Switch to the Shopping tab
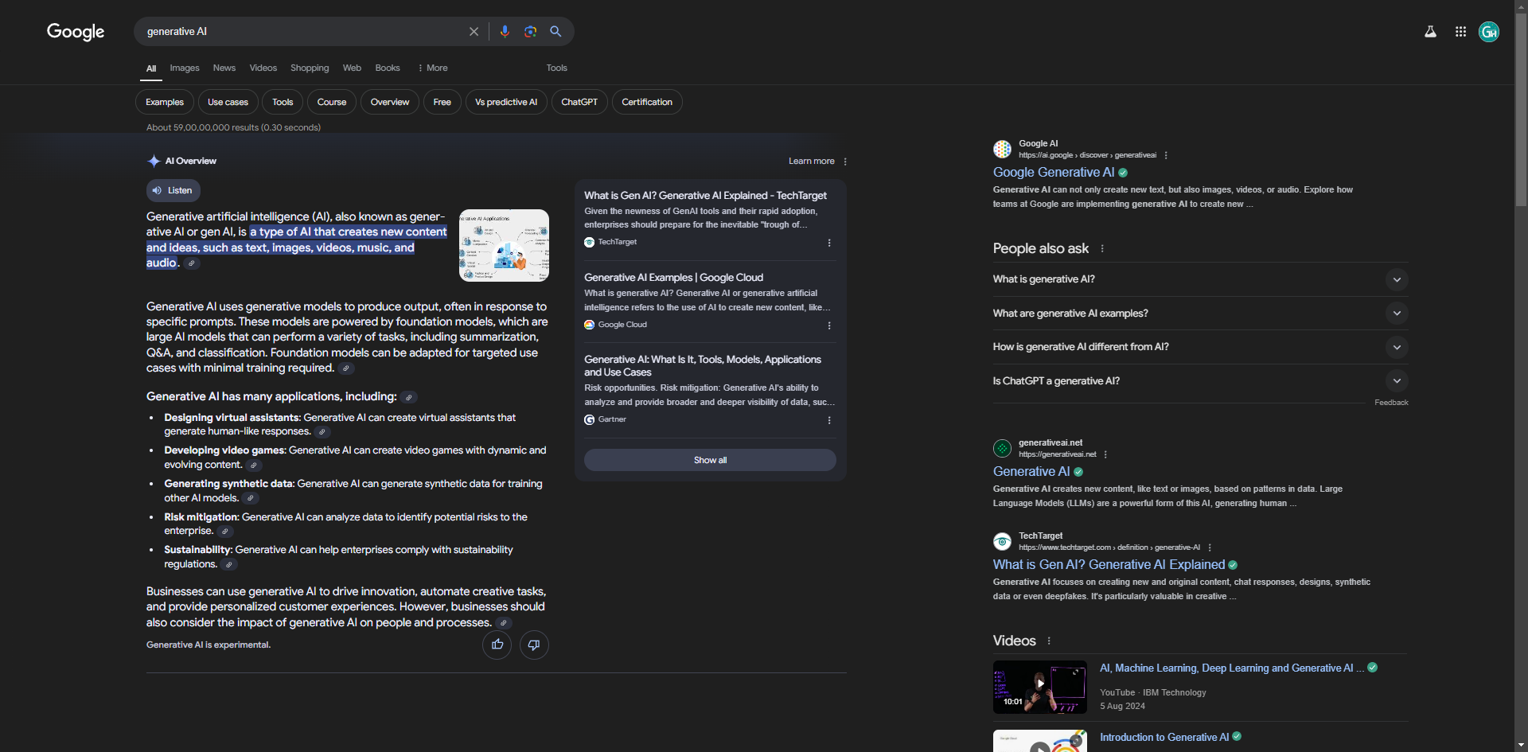The height and width of the screenshot is (752, 1528). click(x=310, y=68)
